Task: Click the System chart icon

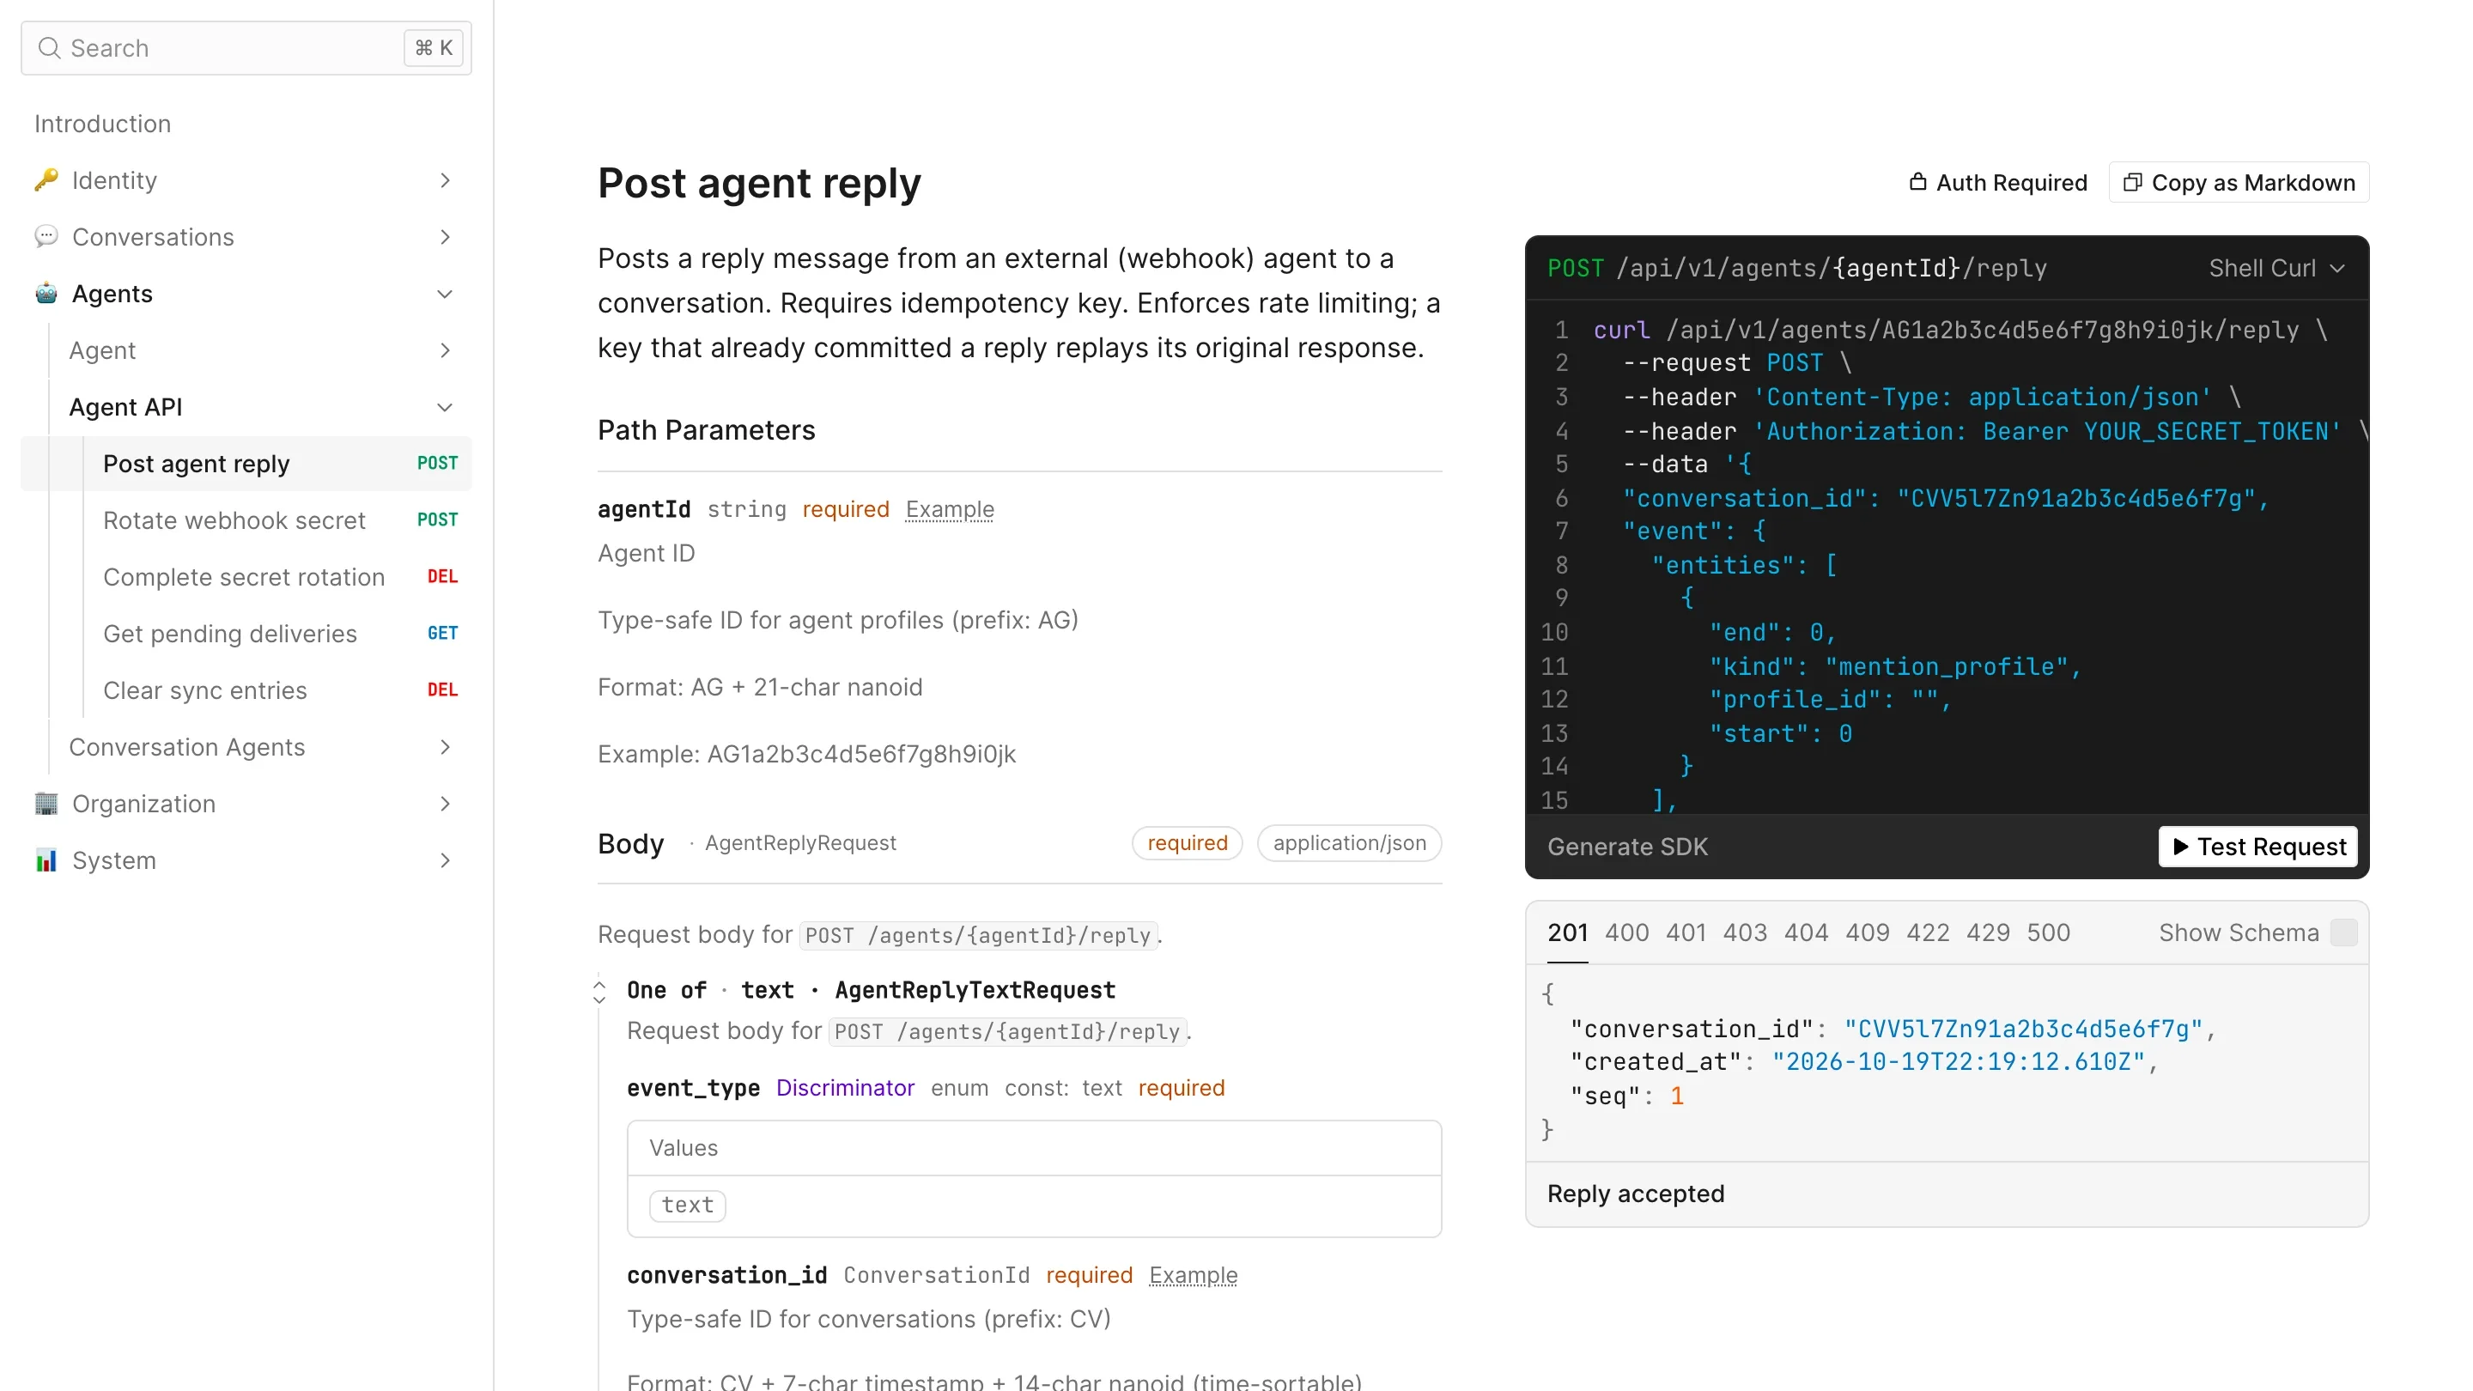Action: coord(46,860)
